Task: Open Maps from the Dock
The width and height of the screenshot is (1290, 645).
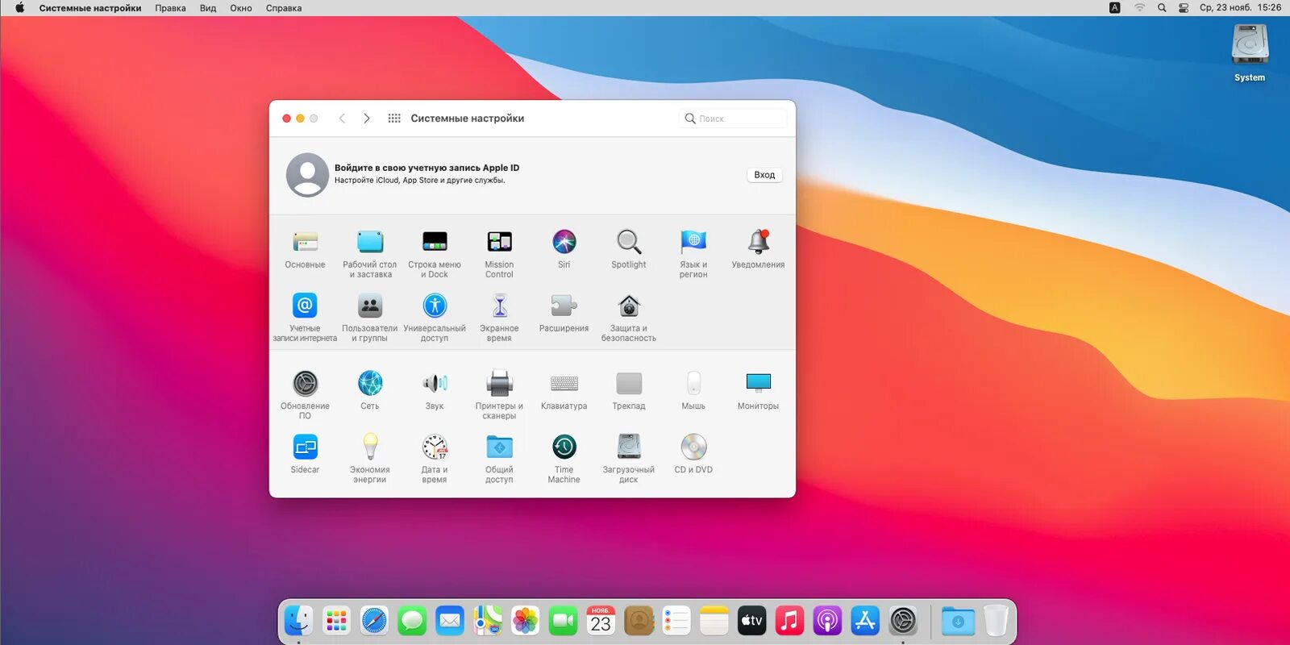Action: point(488,621)
